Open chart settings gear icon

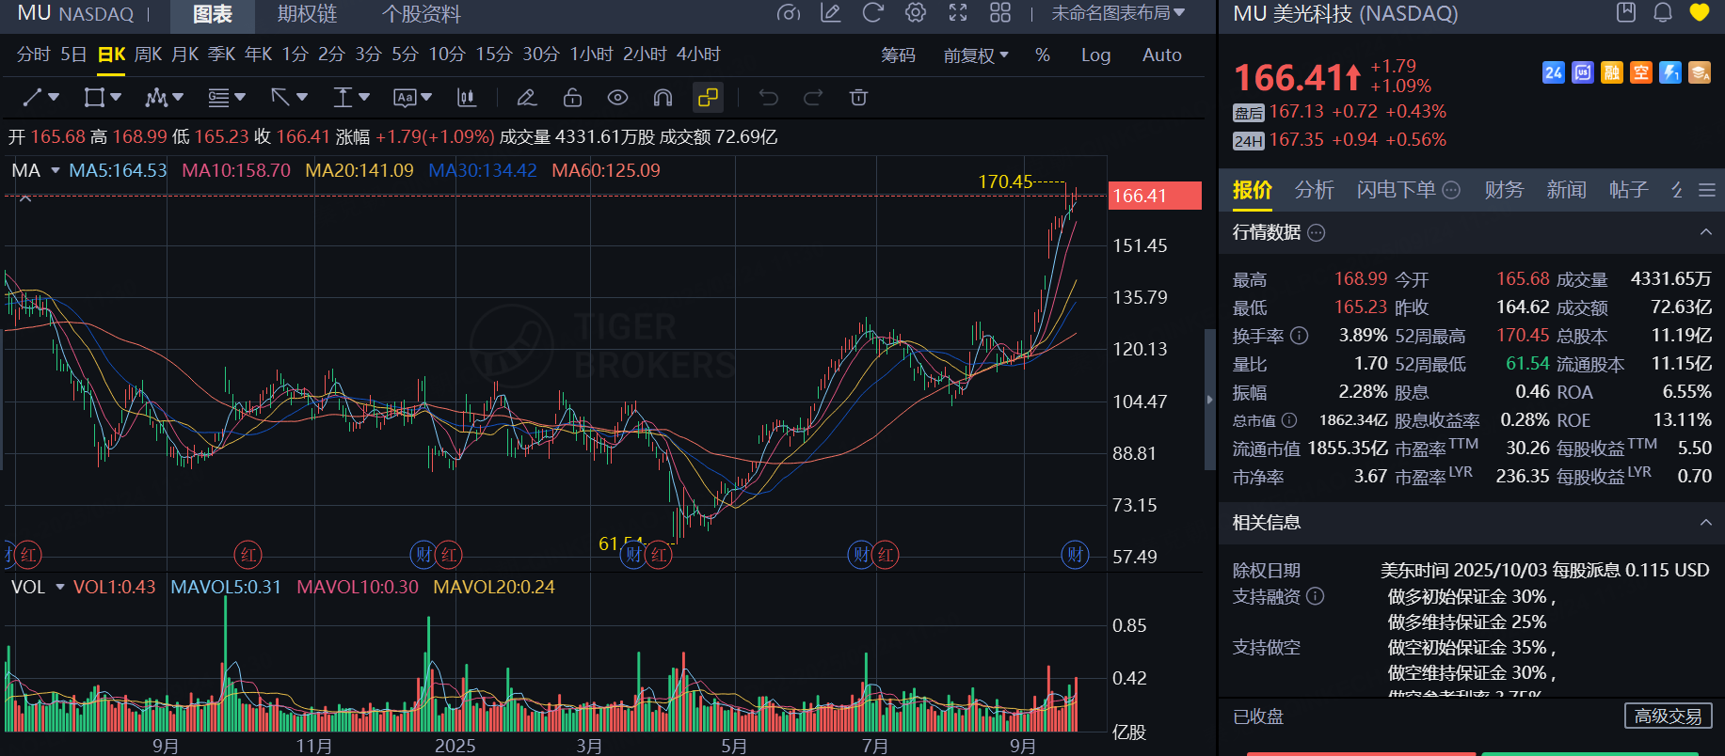click(x=916, y=13)
